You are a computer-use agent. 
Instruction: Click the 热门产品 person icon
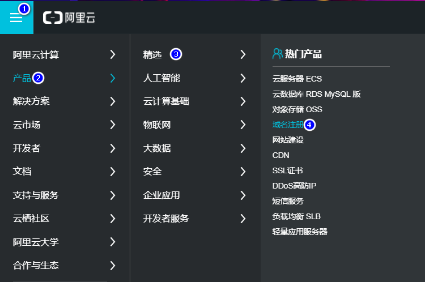pyautogui.click(x=277, y=54)
